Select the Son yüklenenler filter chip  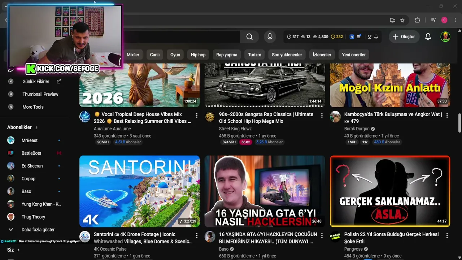(287, 55)
